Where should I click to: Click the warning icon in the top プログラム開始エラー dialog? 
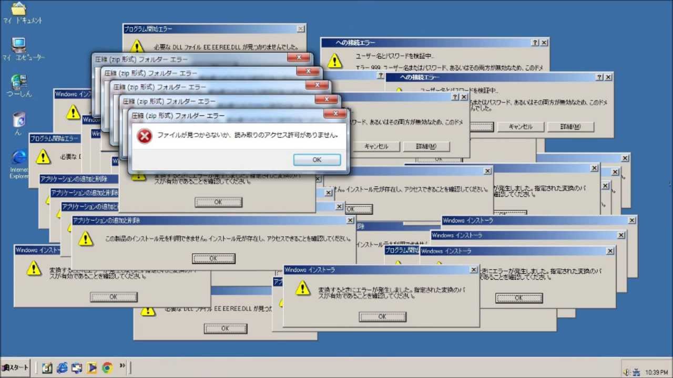point(137,46)
